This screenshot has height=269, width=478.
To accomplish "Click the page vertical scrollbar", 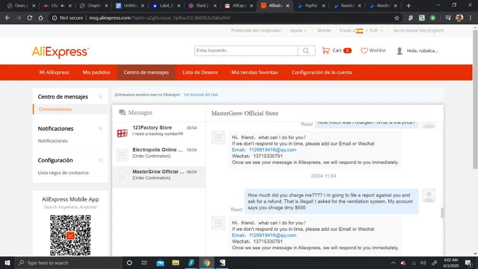I will pos(475,99).
